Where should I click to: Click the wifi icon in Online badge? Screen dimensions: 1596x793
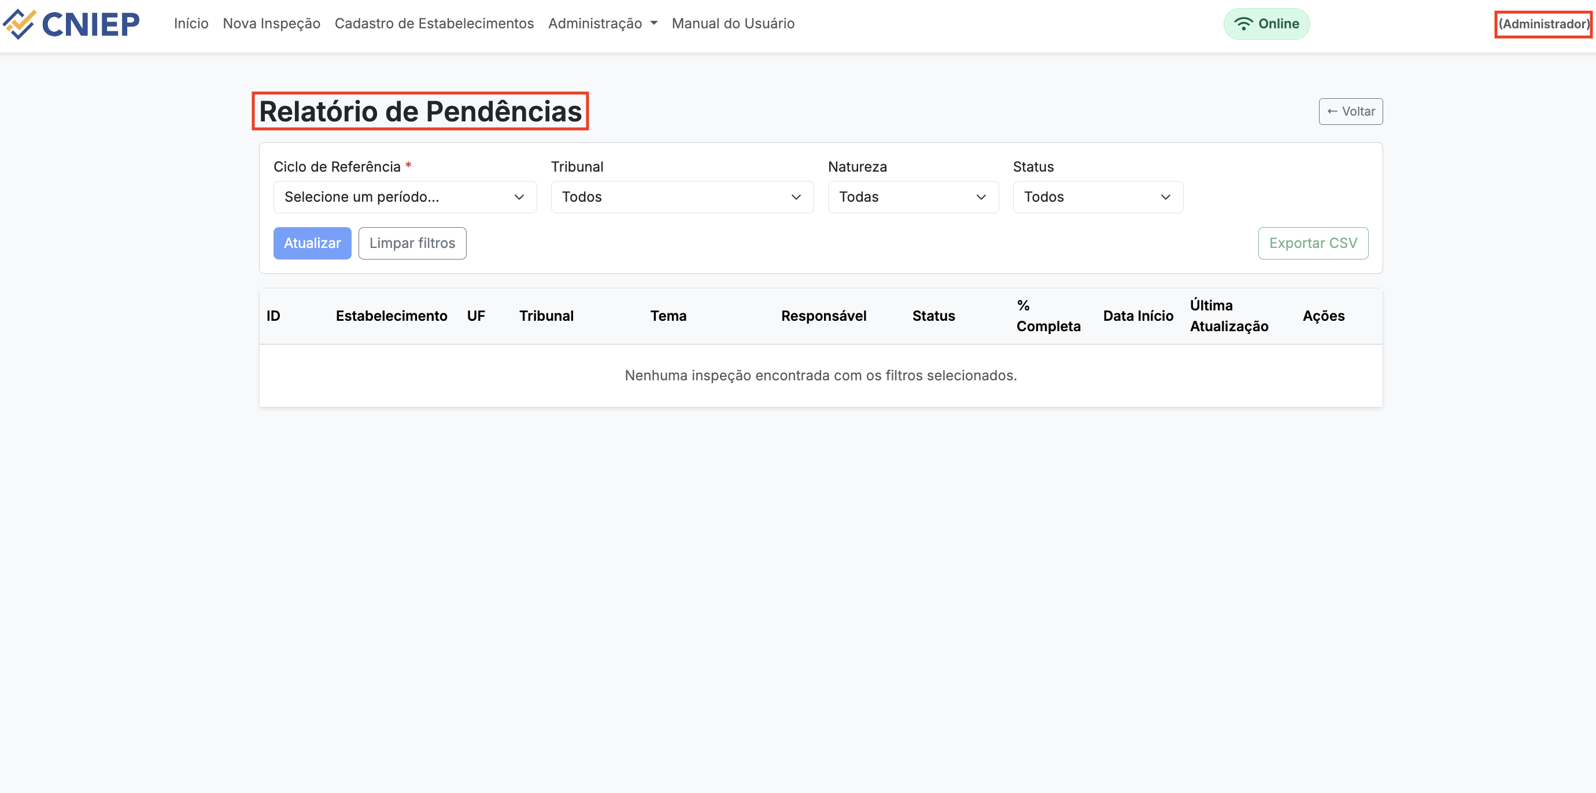click(1243, 24)
